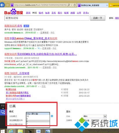The width and height of the screenshot is (119, 133).
Task: Open the 联想知识库系统 search result
Action: pyautogui.click(x=13, y=26)
